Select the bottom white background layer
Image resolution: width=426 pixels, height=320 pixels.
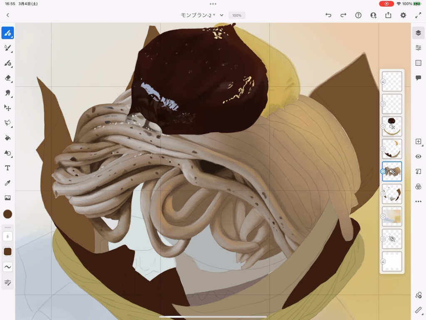(392, 262)
